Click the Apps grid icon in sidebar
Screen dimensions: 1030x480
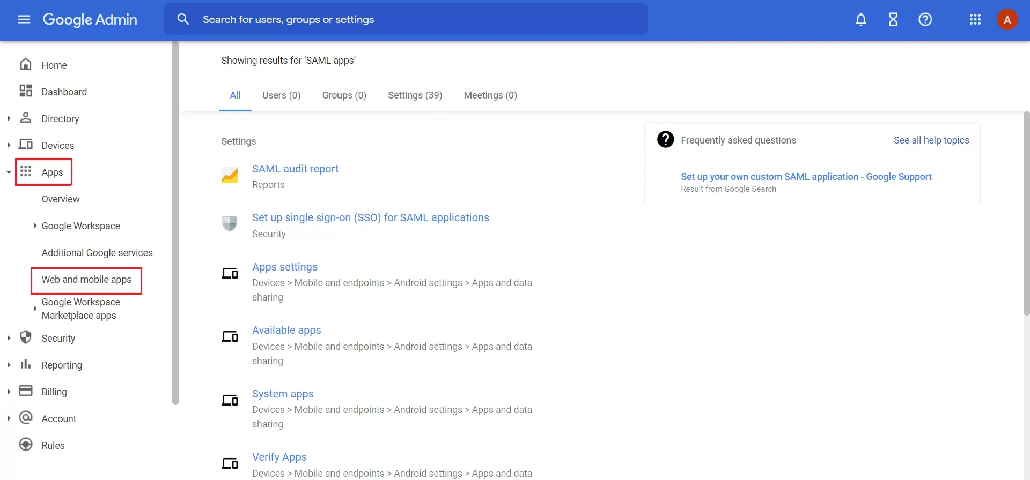(x=25, y=171)
